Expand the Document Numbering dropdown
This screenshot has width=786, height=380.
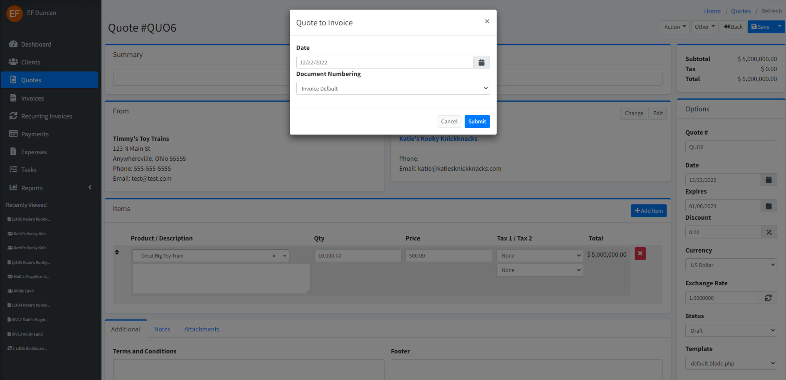pyautogui.click(x=393, y=88)
